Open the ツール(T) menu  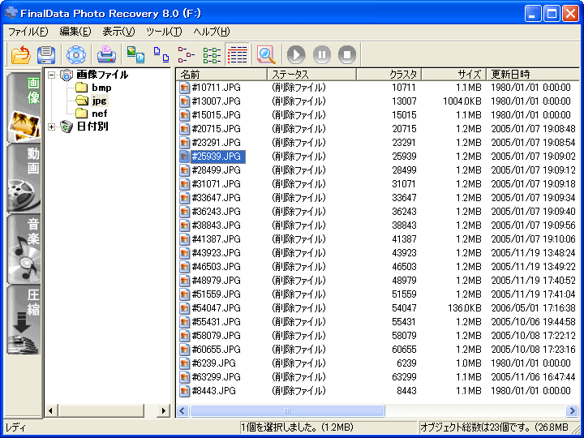[164, 32]
